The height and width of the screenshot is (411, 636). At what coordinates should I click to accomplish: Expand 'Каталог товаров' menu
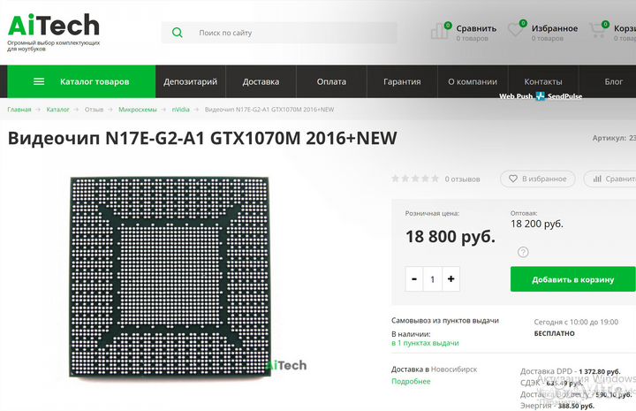(81, 81)
